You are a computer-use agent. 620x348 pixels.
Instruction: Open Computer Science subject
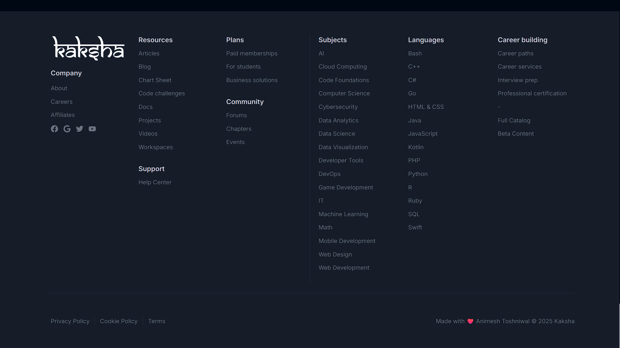pyautogui.click(x=344, y=93)
